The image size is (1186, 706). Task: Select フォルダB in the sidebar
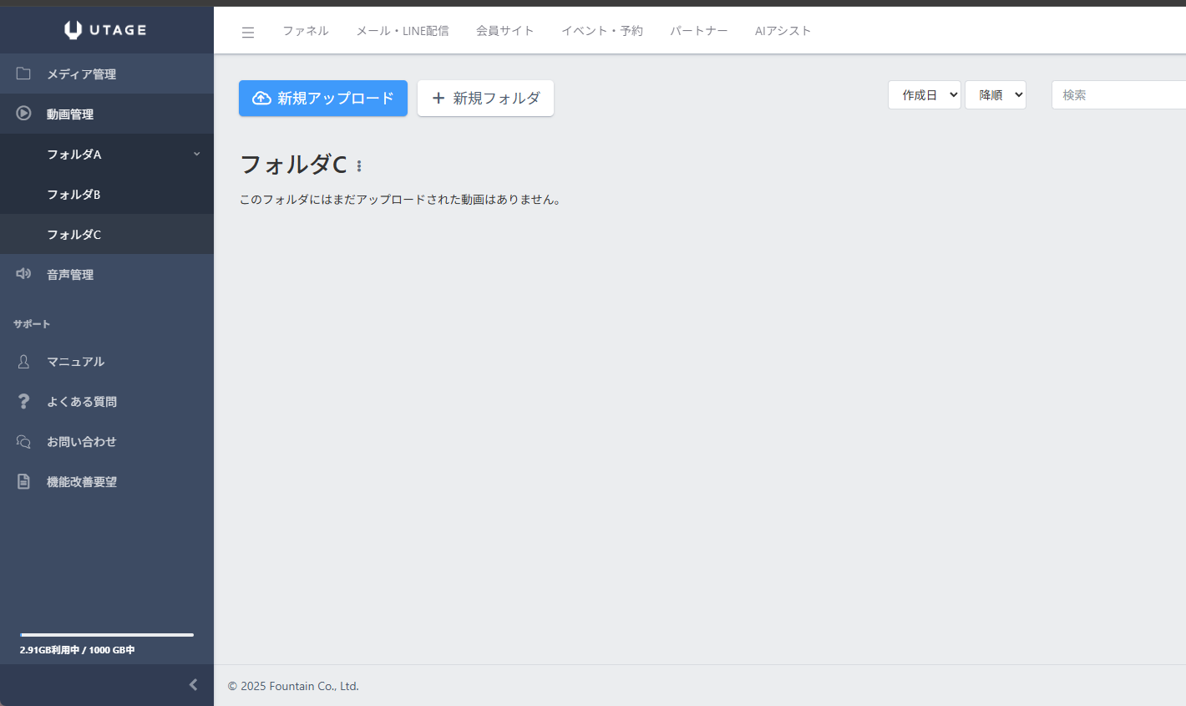point(73,194)
